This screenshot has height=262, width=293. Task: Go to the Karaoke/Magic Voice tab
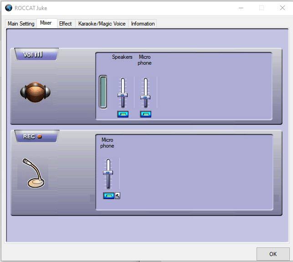point(101,24)
